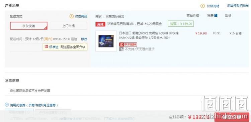The image size is (251, 122).
Task: Click the quantity x16 value
Action: click(x=232, y=33)
